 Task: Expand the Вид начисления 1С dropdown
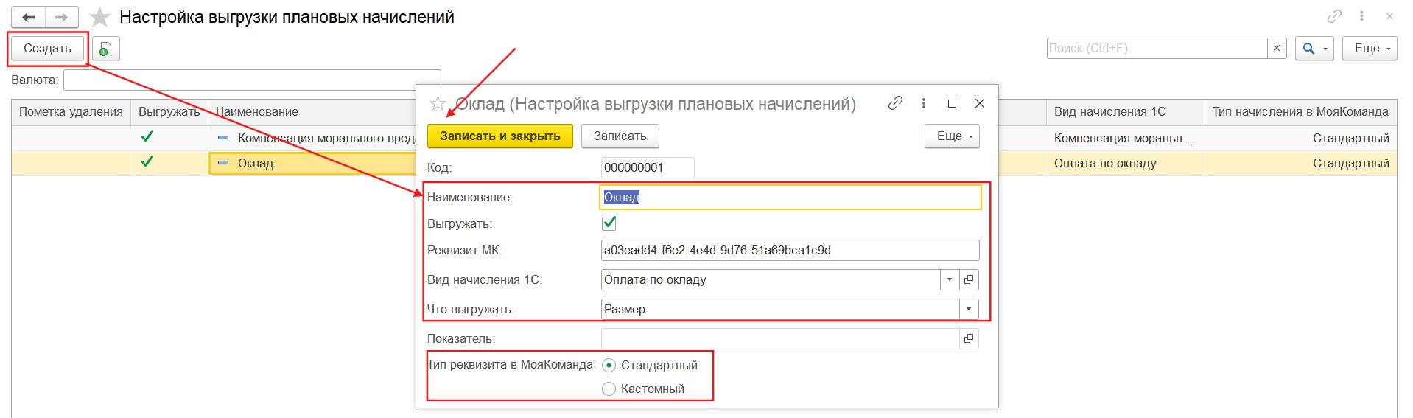[950, 279]
